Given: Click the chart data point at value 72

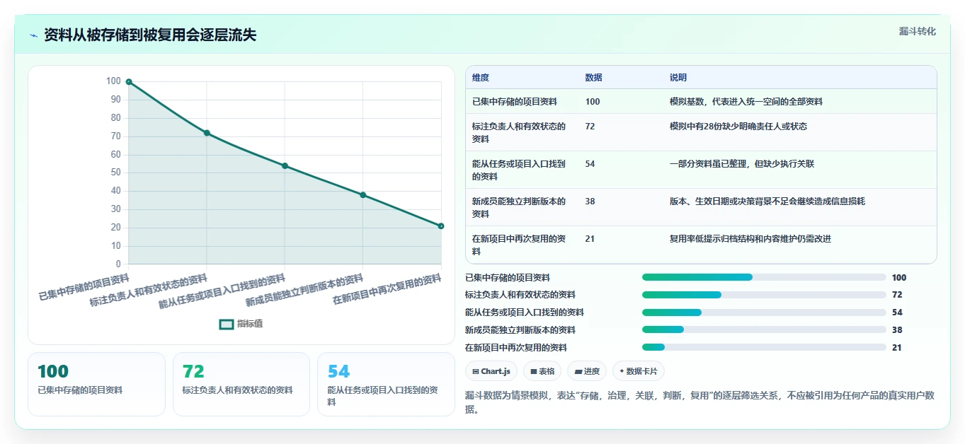Looking at the screenshot, I should [x=207, y=133].
